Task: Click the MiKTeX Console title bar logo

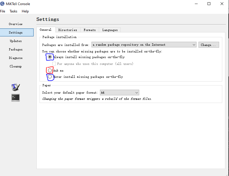Action: click(2, 4)
